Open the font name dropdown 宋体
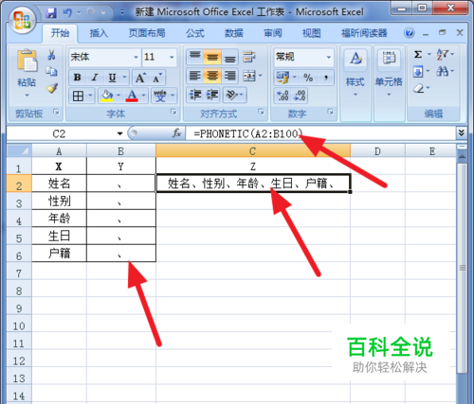Viewport: 474px width, 404px height. coord(136,57)
